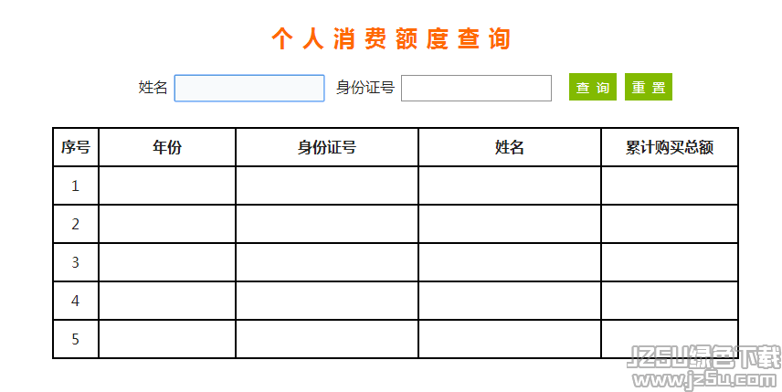Click the 姓名 label beside the first input

click(153, 88)
